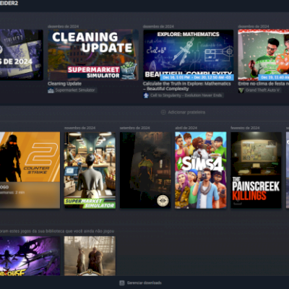Open Cell to Singularity - Evolution Never Ends link

tap(186, 95)
